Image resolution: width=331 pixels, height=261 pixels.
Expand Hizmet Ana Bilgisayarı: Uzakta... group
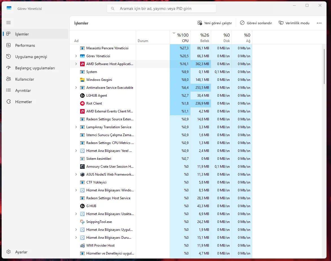76,214
